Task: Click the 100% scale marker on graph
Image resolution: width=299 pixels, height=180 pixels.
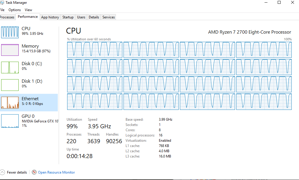Action: [288, 39]
